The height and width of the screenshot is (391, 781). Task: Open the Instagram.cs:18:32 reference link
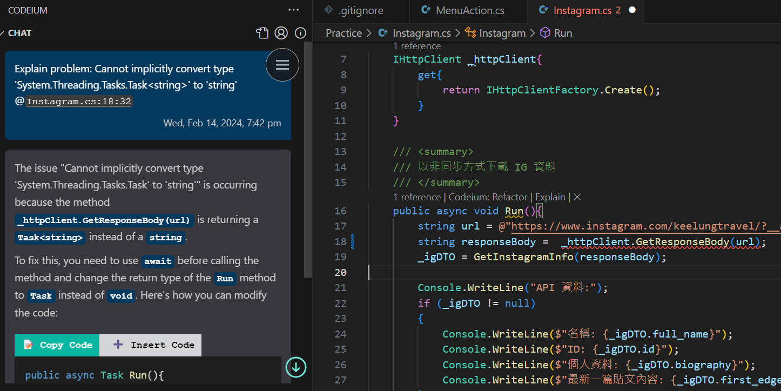79,102
